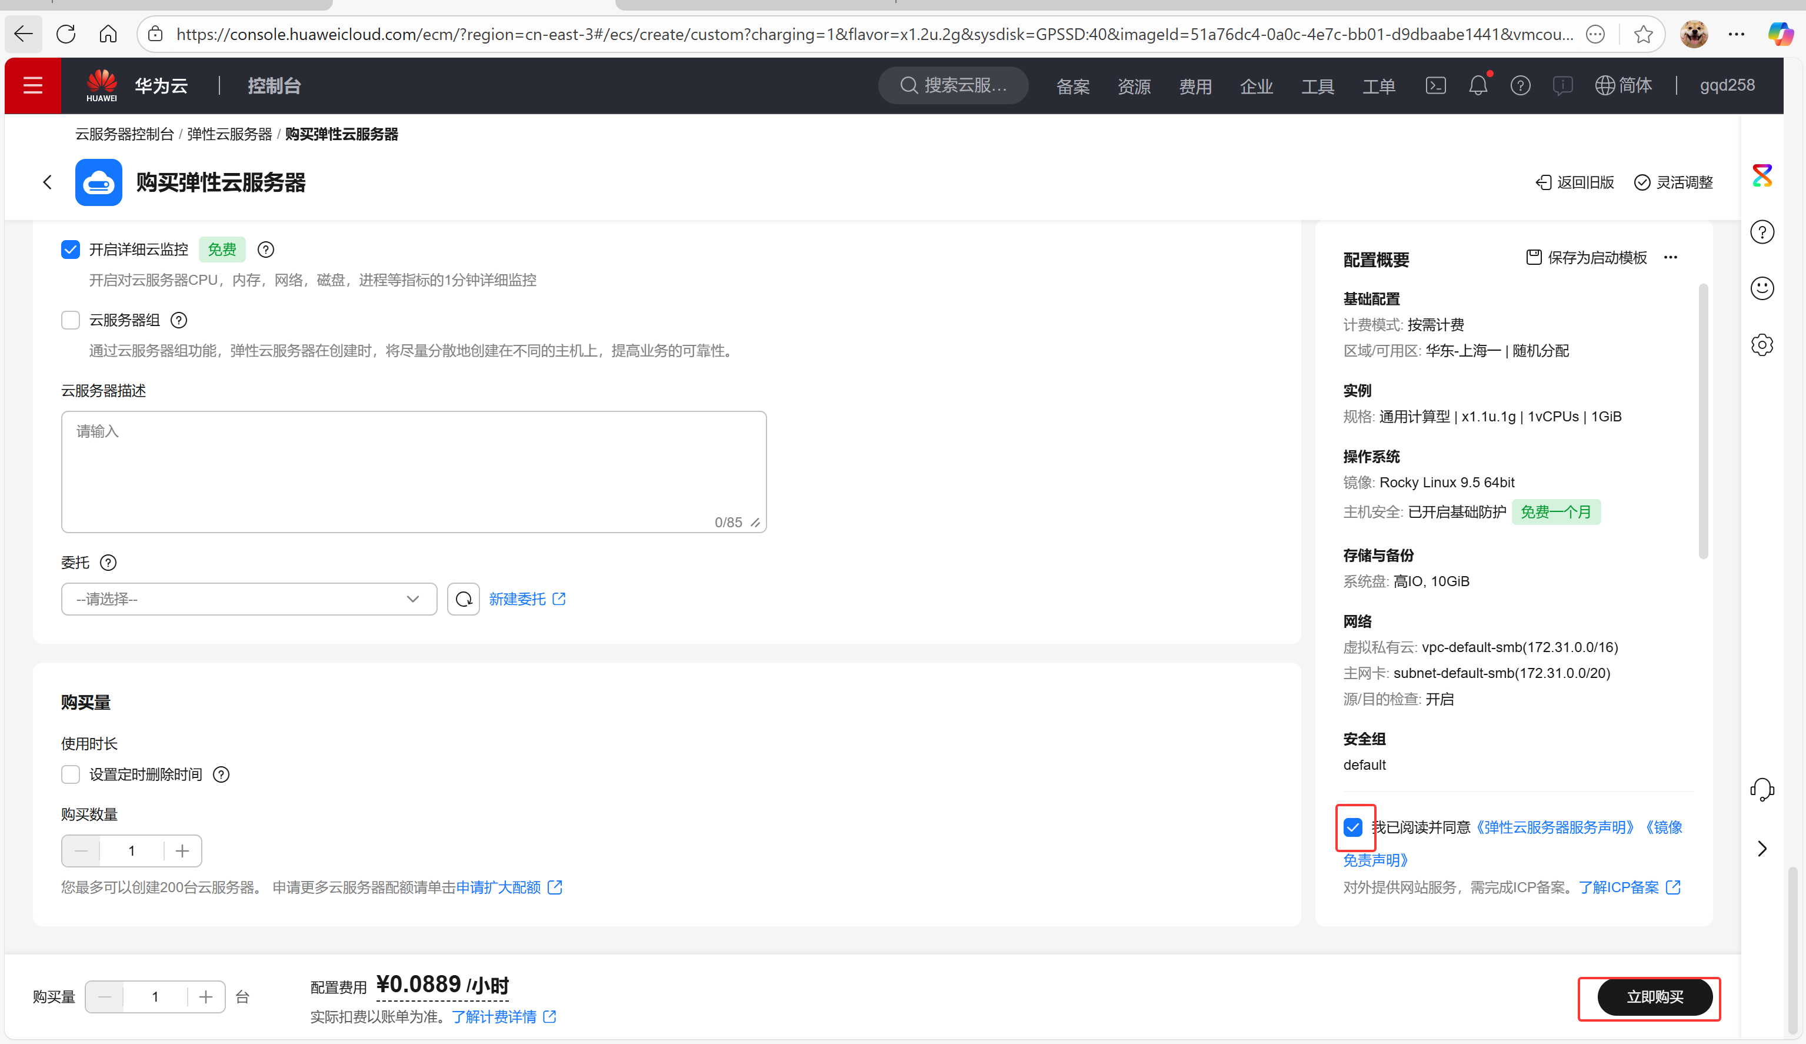Check 设置定时删除时间 checkbox
The image size is (1806, 1044).
coord(70,774)
